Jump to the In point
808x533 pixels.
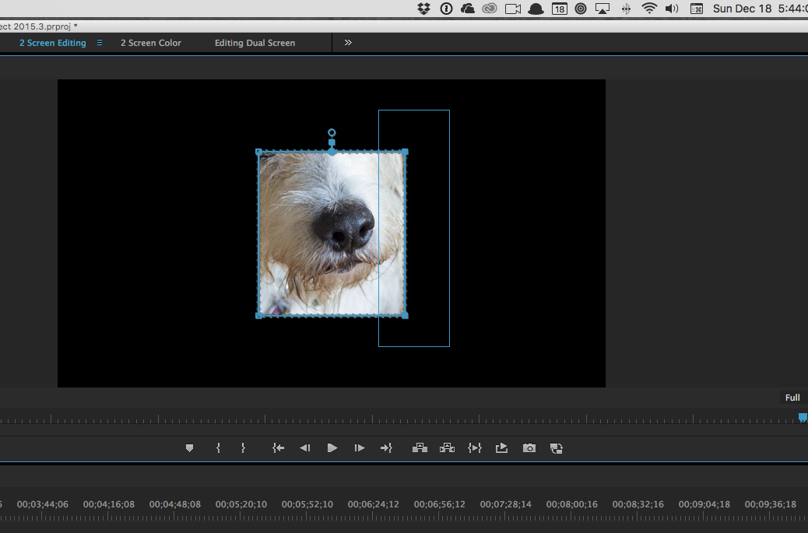coord(278,448)
